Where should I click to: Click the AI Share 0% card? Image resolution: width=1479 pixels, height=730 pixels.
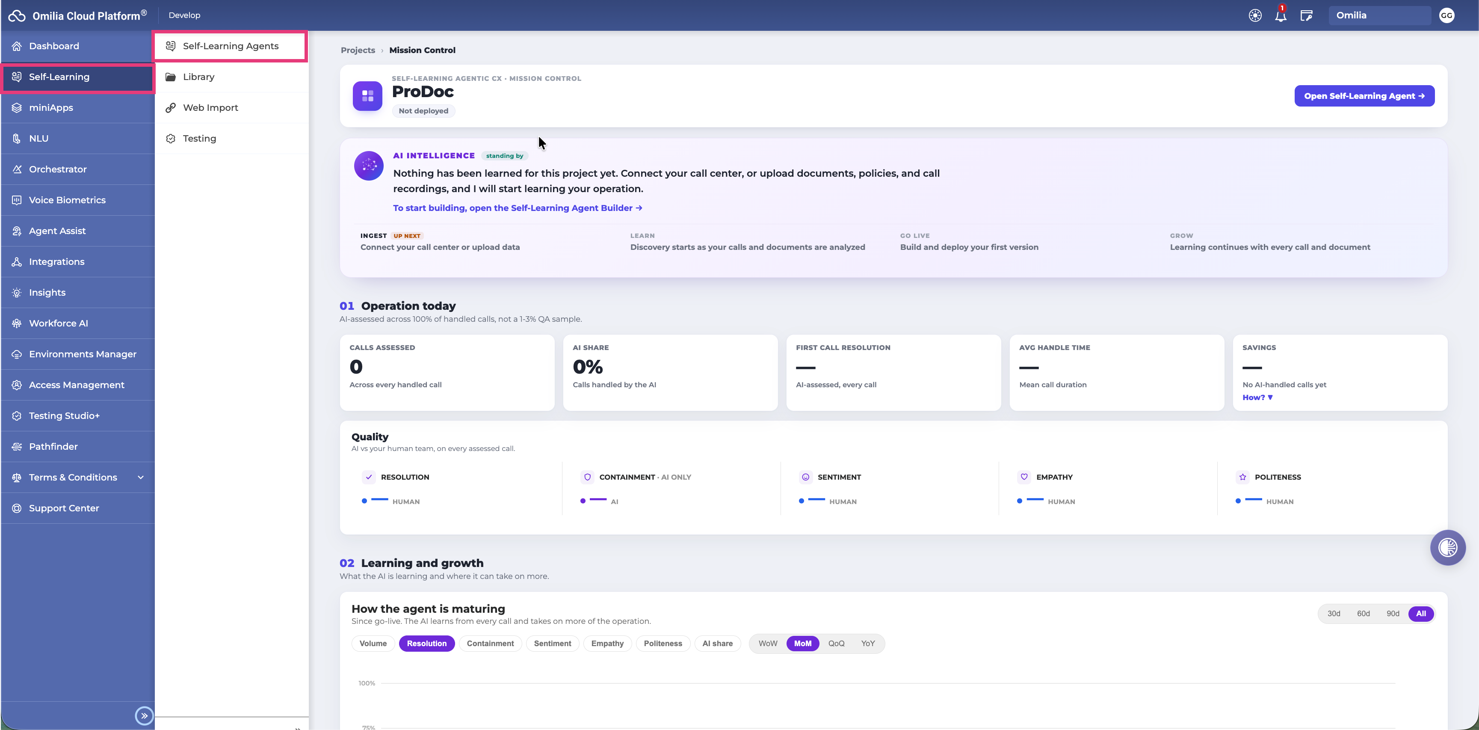670,373
